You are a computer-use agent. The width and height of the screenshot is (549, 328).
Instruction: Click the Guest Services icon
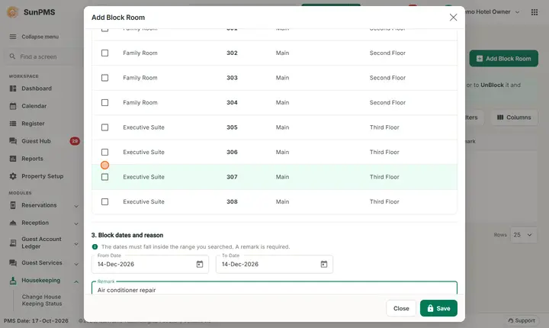coord(13,262)
